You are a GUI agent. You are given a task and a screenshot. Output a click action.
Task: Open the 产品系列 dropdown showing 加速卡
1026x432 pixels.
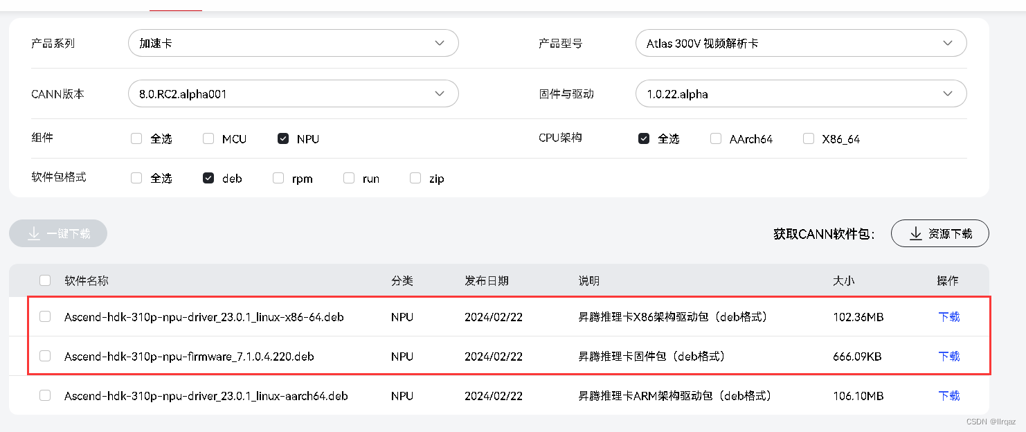coord(294,43)
